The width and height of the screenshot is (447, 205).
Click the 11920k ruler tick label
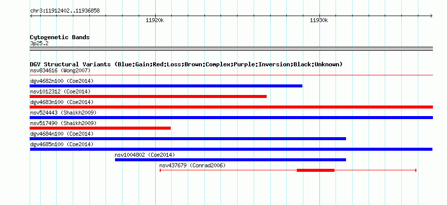tap(155, 20)
